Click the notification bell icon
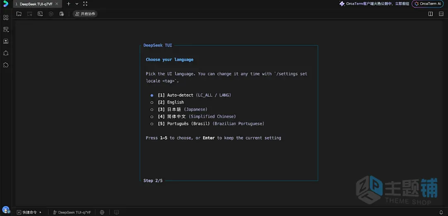Image resolution: width=448 pixels, height=216 pixels. click(x=441, y=212)
